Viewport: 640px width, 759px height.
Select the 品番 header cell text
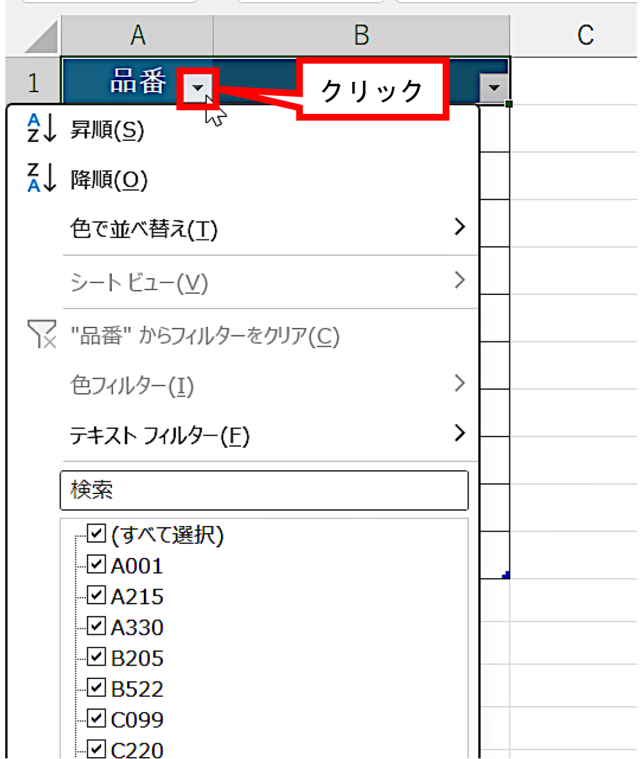(x=138, y=81)
